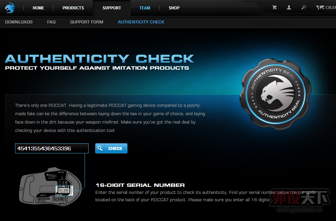The width and height of the screenshot is (336, 221).
Task: Click the ROCCAT cat logo icon
Action: (10, 8)
